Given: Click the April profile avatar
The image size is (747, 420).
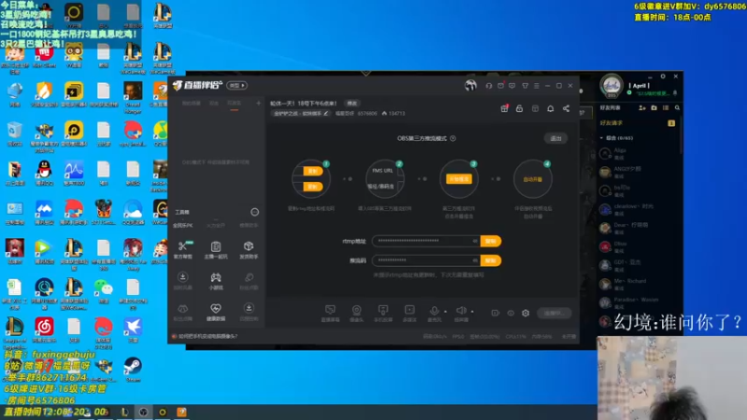Looking at the screenshot, I should point(612,86).
